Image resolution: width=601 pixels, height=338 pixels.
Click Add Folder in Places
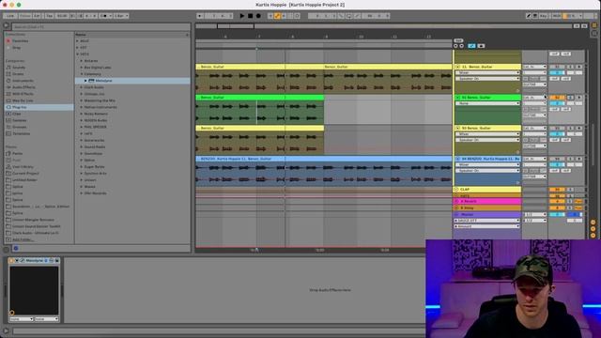coord(23,239)
